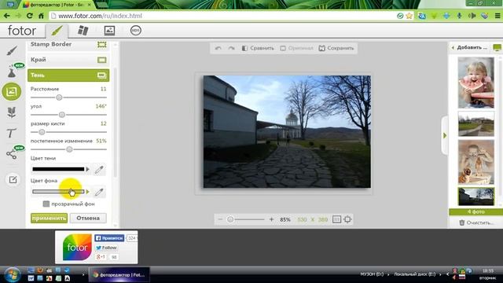The image size is (503, 283).
Task: Select the landscape field thumbnail
Action: click(475, 124)
